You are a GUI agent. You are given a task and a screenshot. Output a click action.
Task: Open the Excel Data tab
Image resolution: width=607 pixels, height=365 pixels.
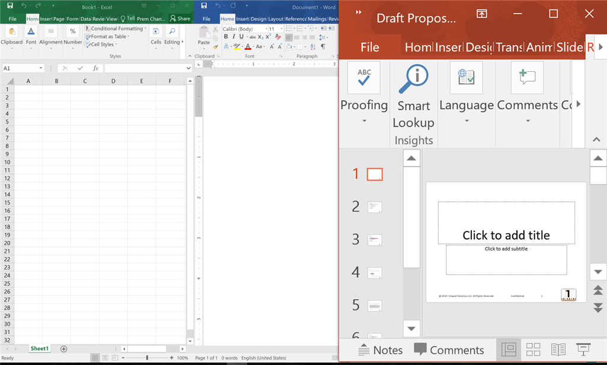point(85,18)
